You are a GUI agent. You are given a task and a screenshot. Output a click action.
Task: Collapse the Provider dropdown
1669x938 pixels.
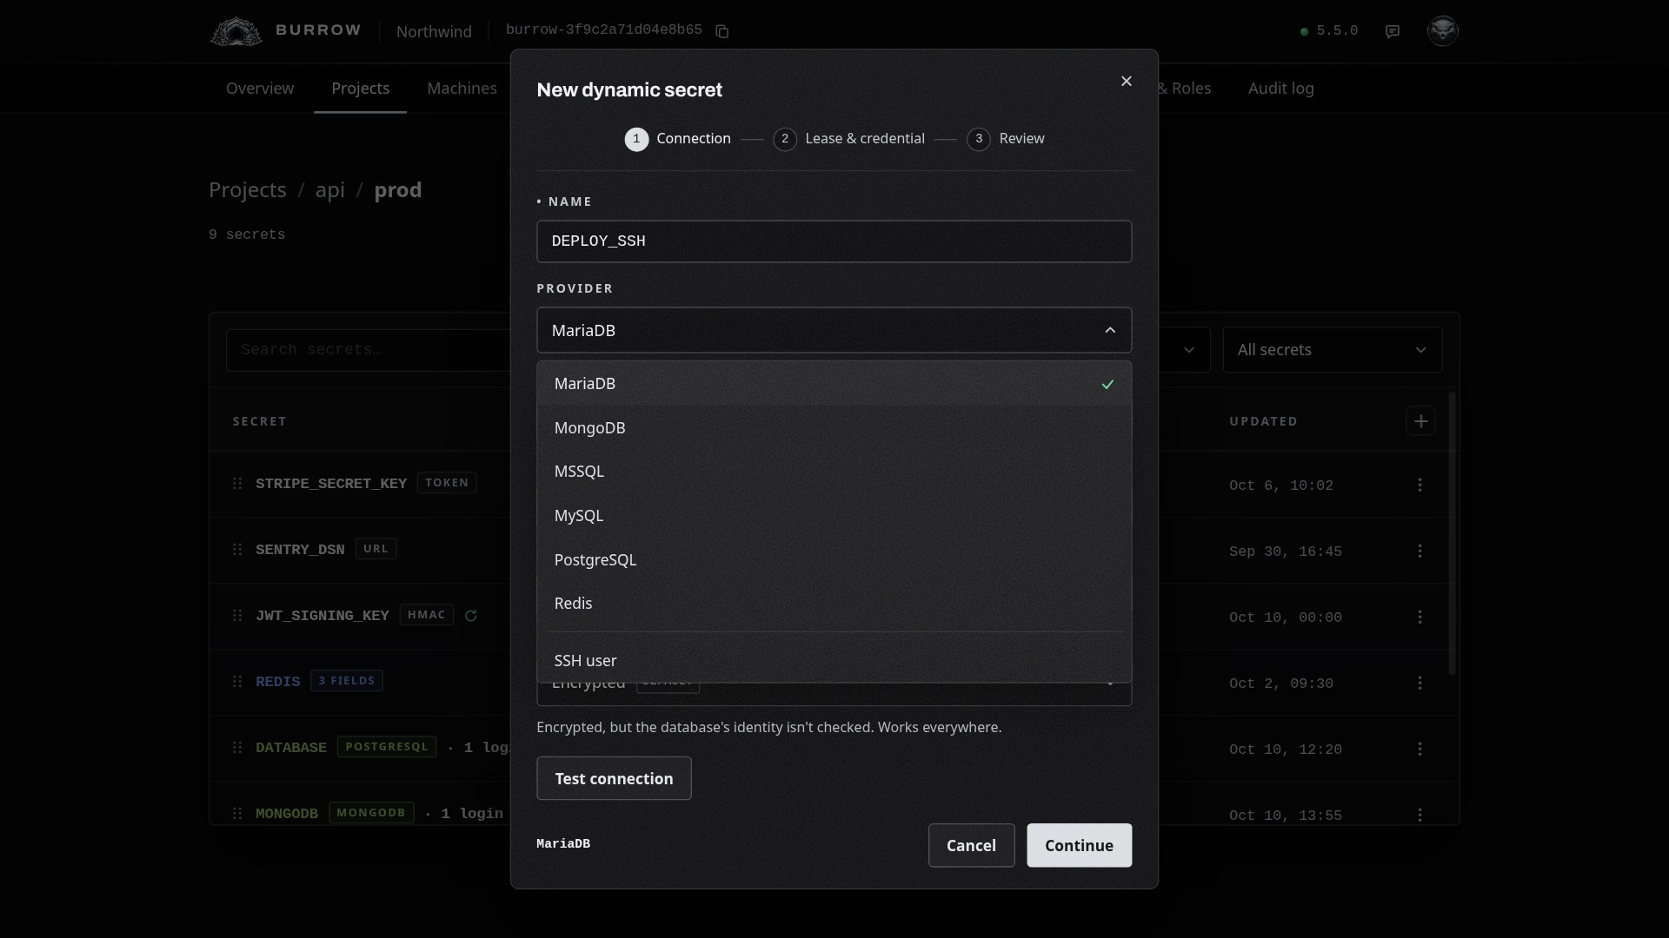point(834,330)
